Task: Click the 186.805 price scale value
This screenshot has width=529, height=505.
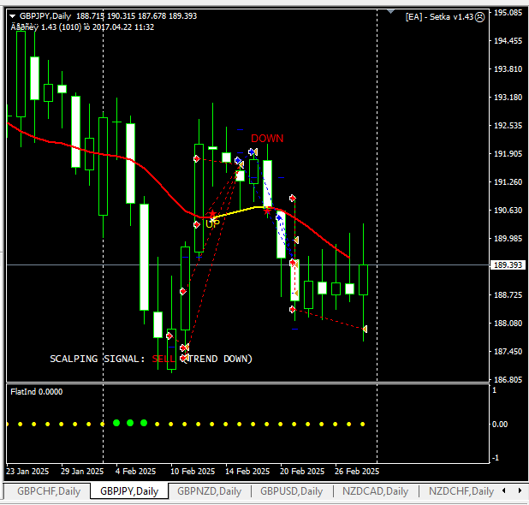Action: click(x=508, y=379)
